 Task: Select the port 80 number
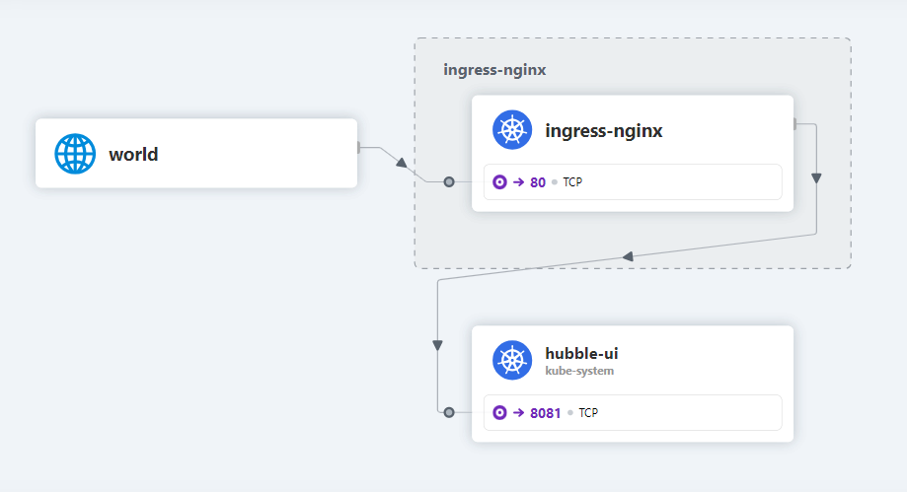point(537,182)
